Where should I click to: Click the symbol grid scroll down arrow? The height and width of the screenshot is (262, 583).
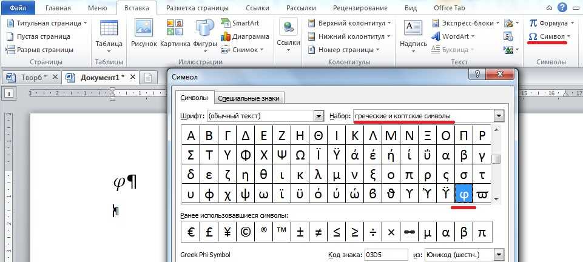pos(496,199)
